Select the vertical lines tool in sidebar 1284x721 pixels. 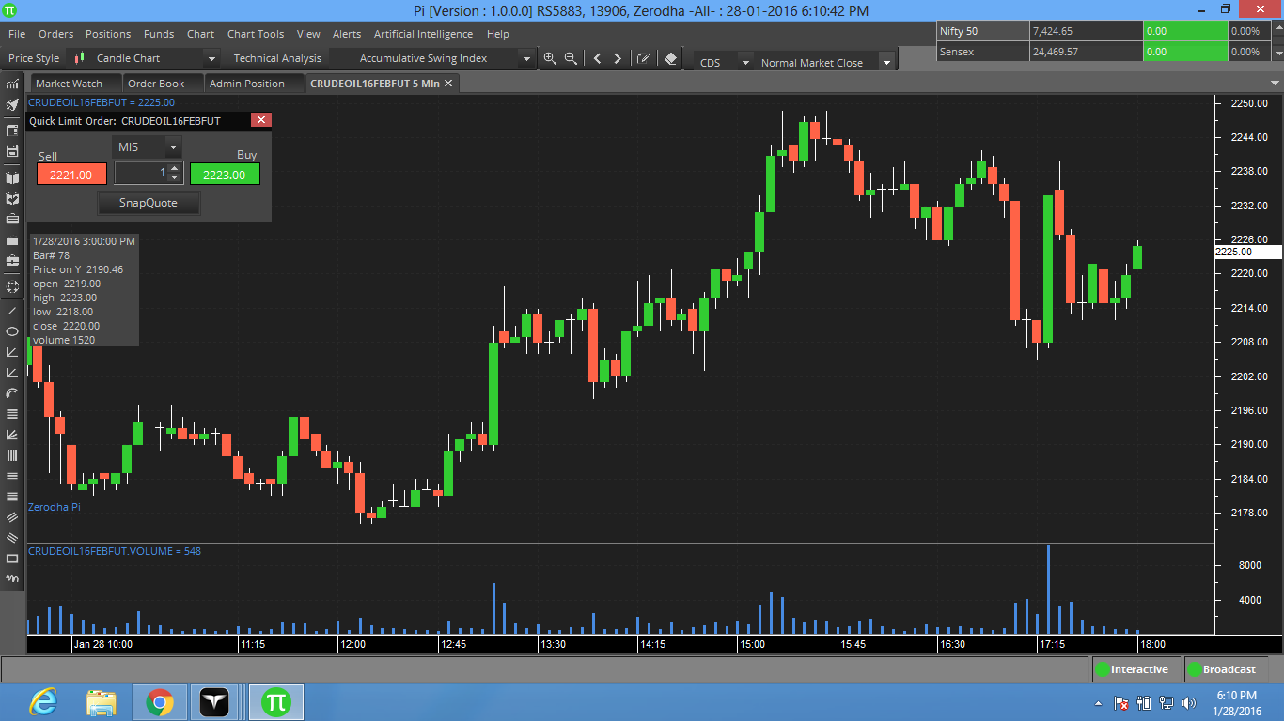tap(12, 455)
